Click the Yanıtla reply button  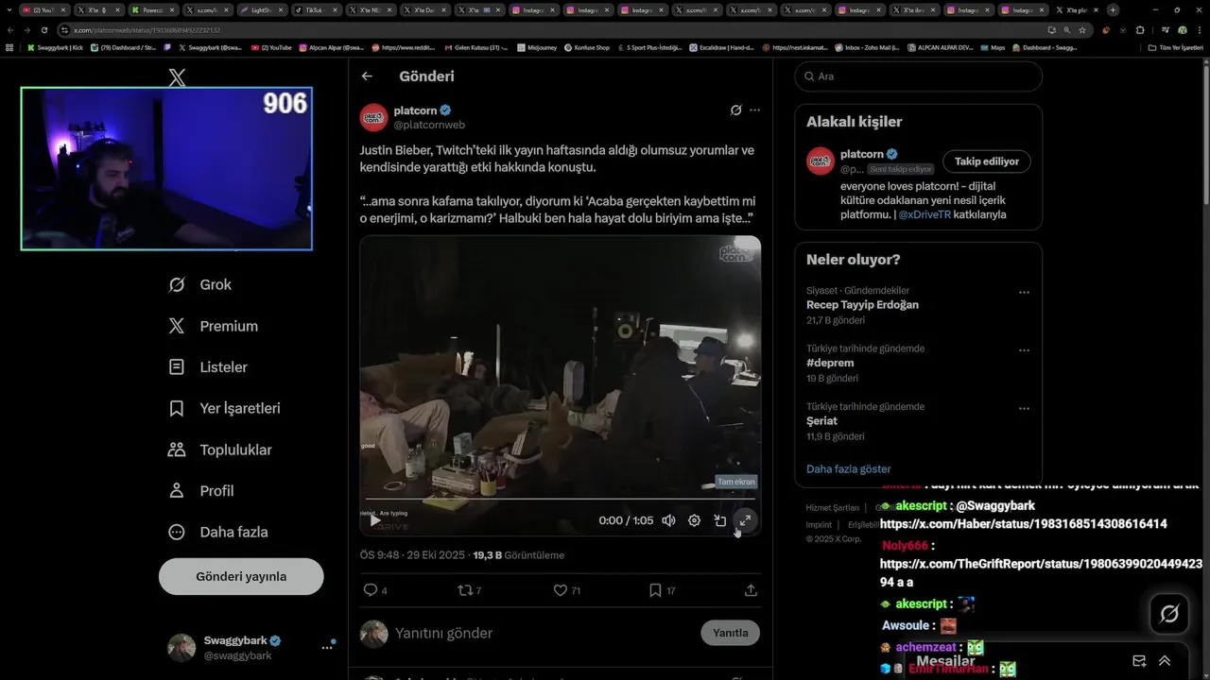pyautogui.click(x=730, y=633)
